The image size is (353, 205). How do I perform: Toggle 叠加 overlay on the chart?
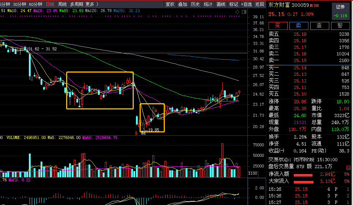183,4
